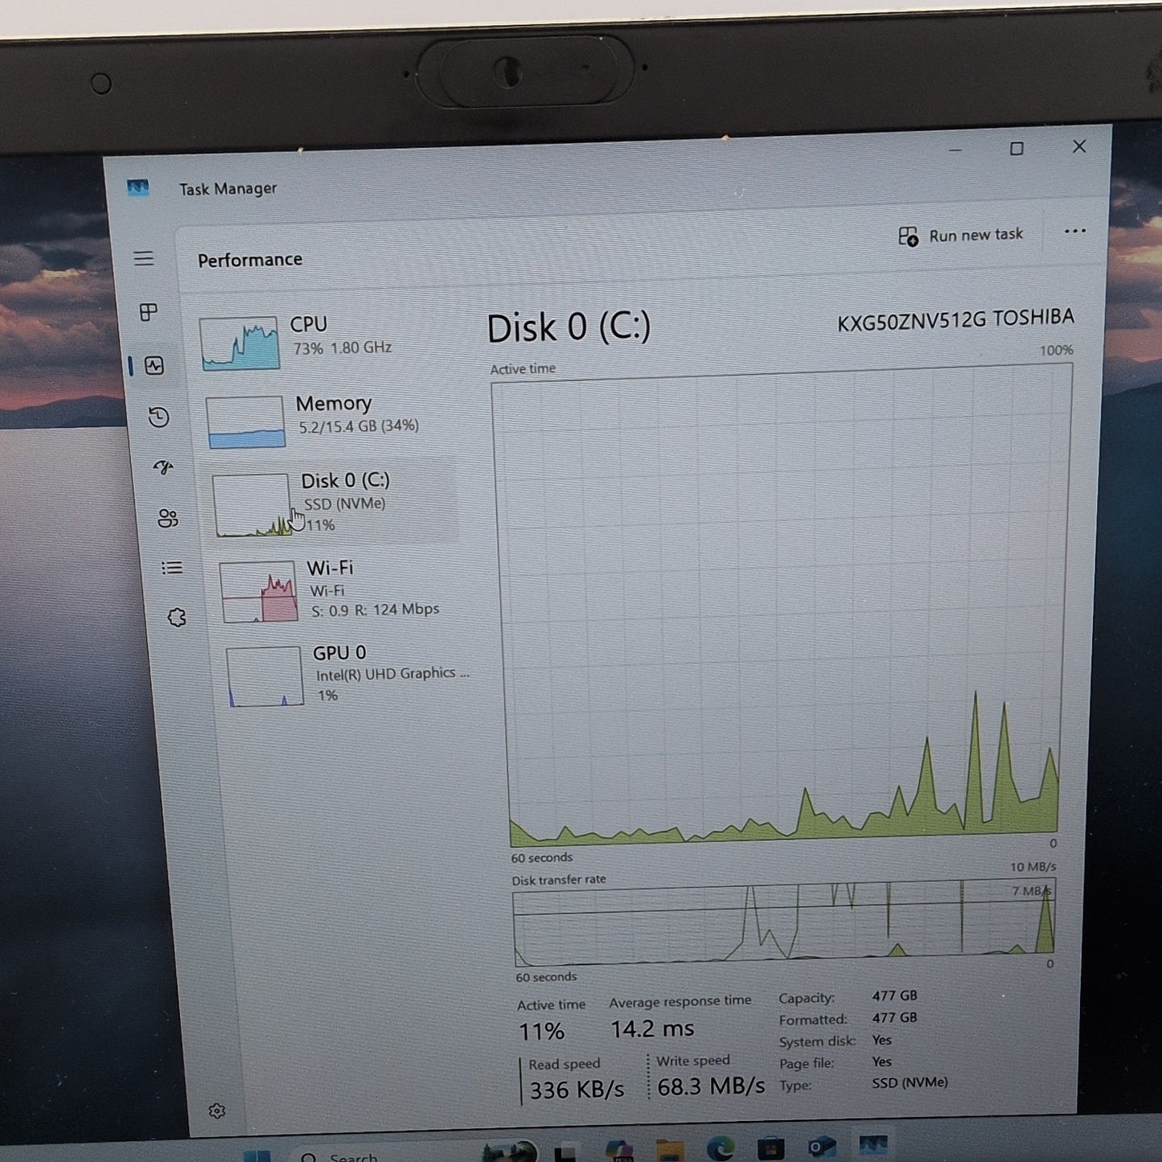Viewport: 1162px width, 1162px height.
Task: Open Task Manager settings gear icon
Action: (x=216, y=1111)
